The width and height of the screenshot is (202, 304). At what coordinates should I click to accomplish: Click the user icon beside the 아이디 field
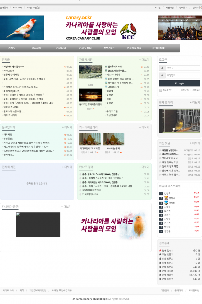(163, 68)
